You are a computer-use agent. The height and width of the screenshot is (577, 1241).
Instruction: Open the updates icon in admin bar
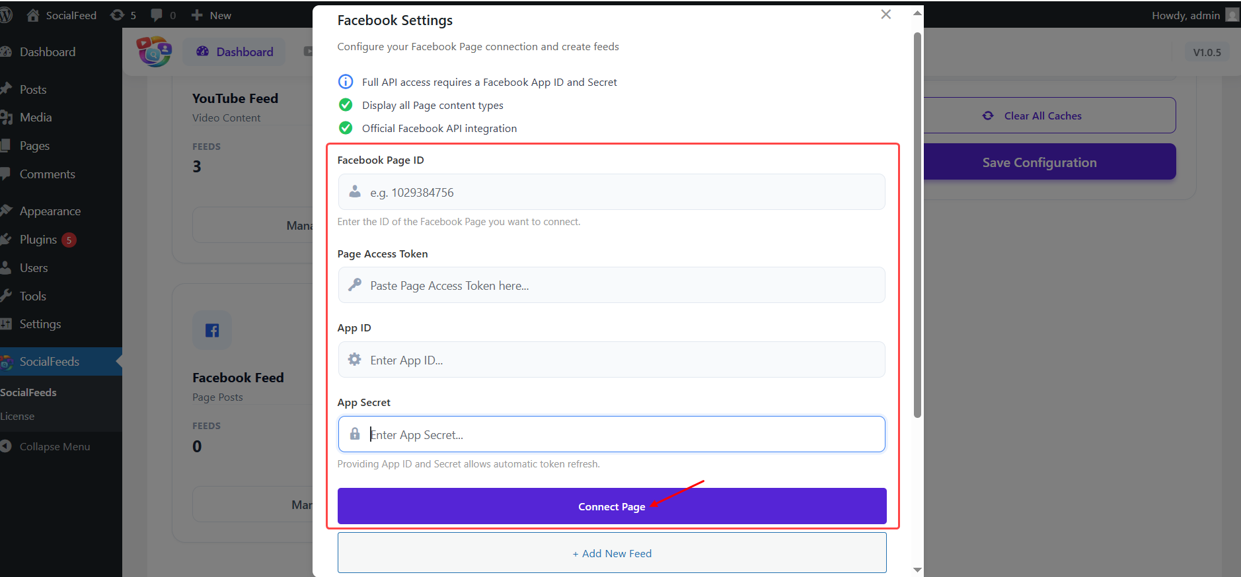[x=118, y=15]
